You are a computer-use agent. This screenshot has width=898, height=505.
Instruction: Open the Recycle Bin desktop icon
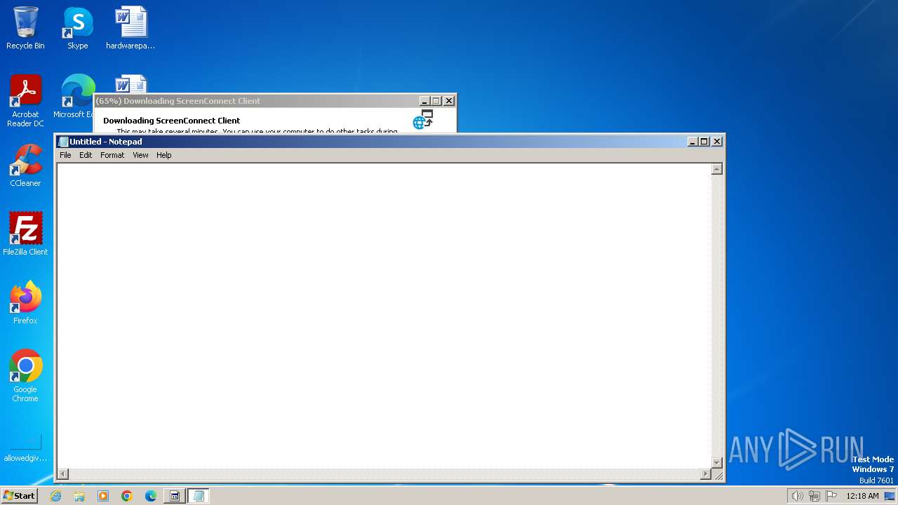coord(25,28)
